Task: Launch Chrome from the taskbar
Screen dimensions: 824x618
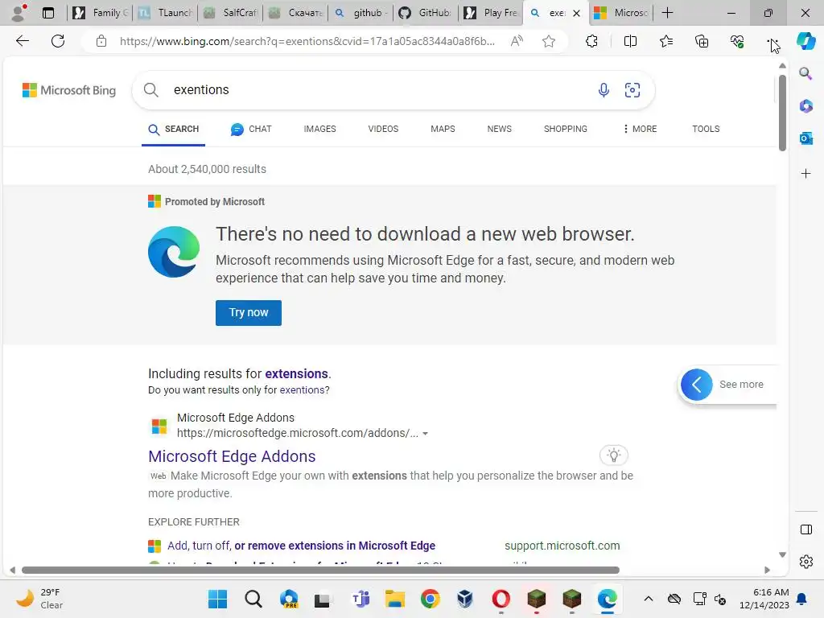Action: 430,599
